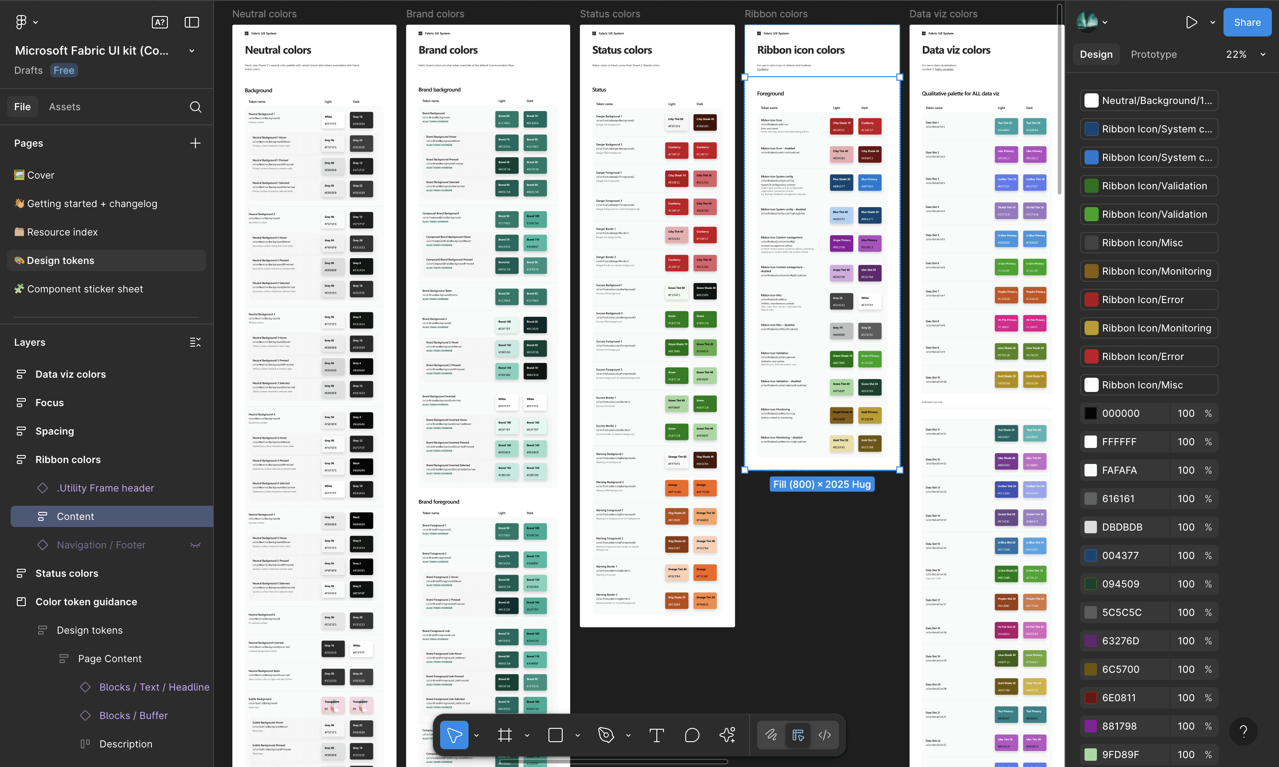The height and width of the screenshot is (767, 1279).
Task: Add a new page with plus icon
Action: point(195,143)
